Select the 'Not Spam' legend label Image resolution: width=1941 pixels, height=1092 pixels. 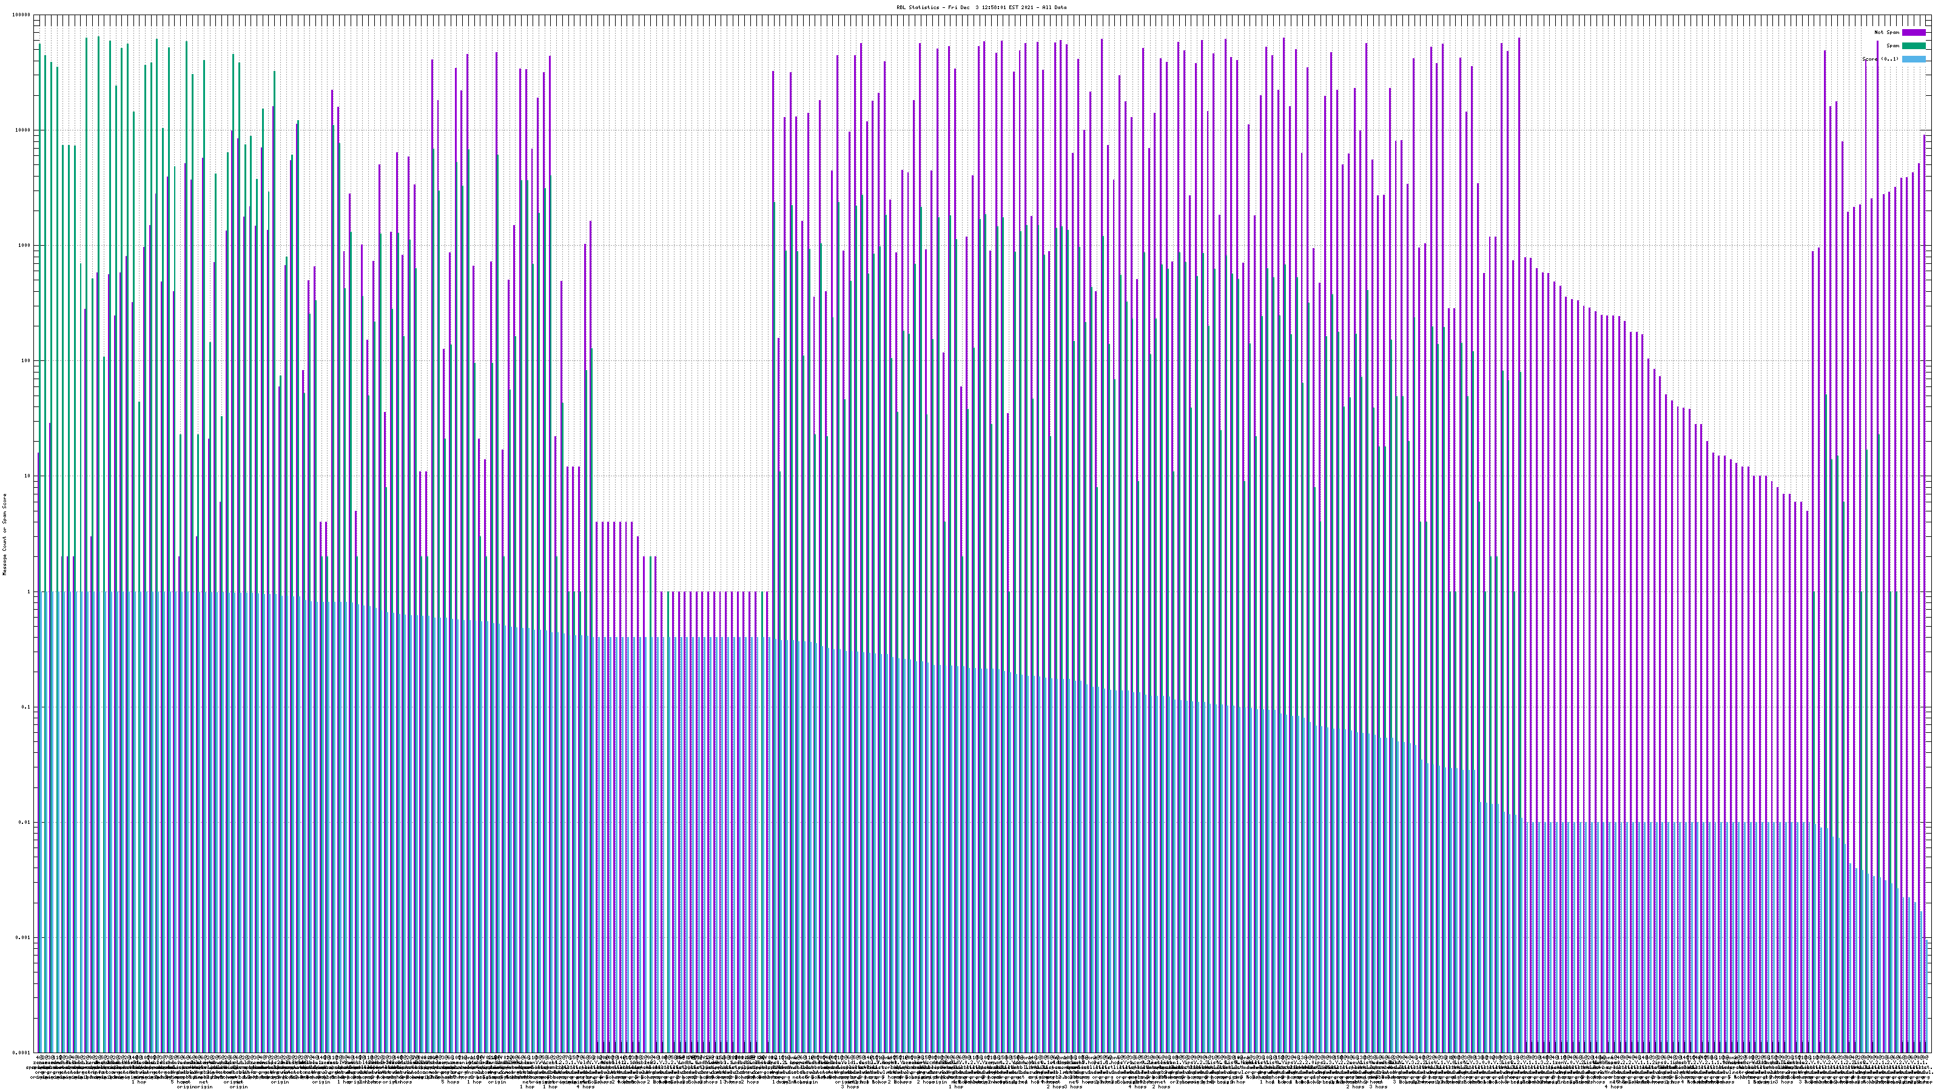[x=1887, y=32]
